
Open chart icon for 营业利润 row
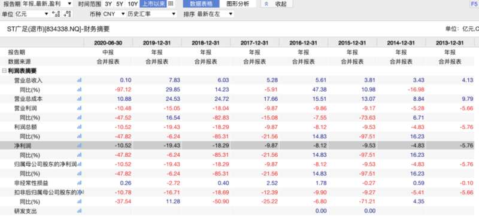(80, 108)
